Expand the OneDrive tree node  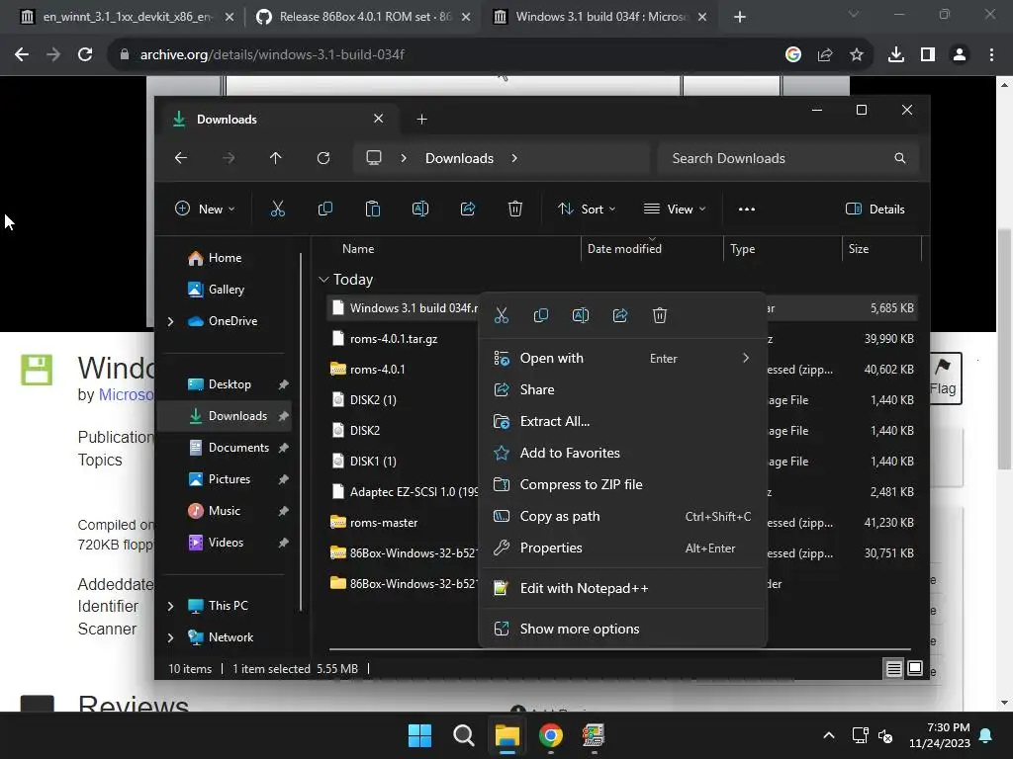pos(170,321)
